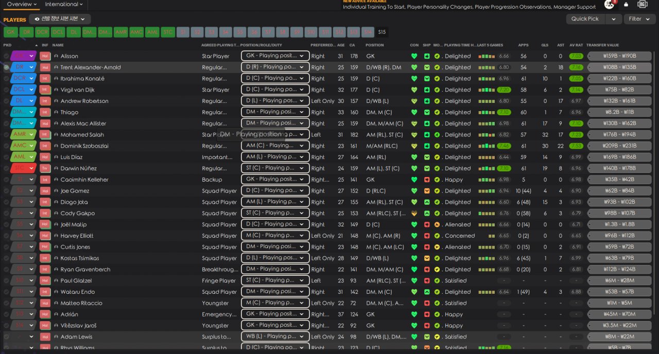Click Darwin Núñez's Trv info badge
This screenshot has height=354, width=659.
tap(45, 168)
